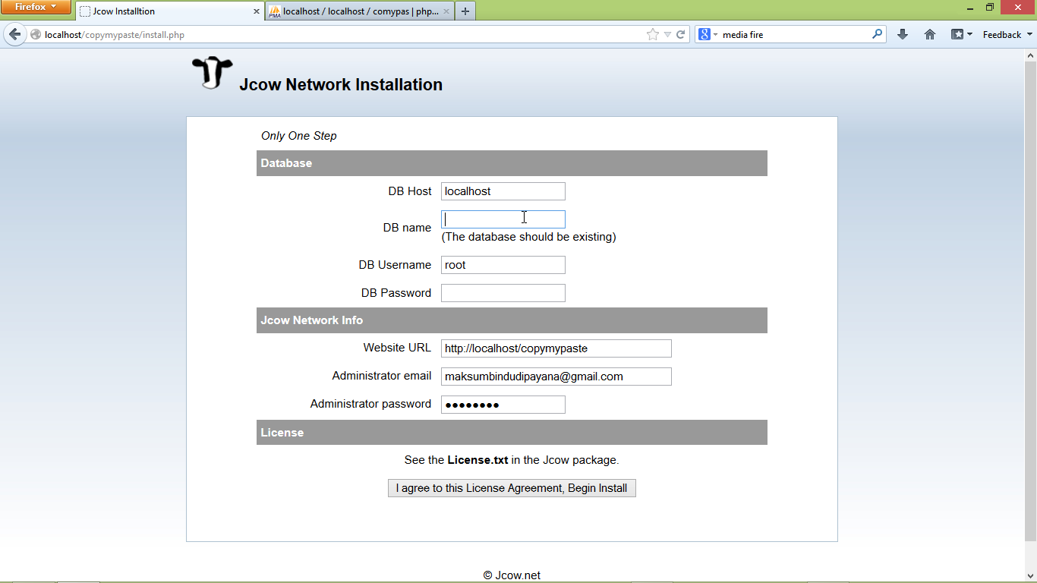Click the 'DB Host' label
The height and width of the screenshot is (583, 1037).
(x=410, y=191)
